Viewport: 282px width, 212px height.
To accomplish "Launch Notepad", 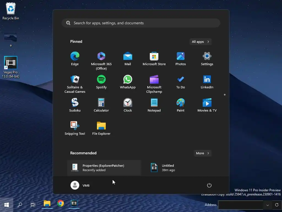I will pos(154,105).
